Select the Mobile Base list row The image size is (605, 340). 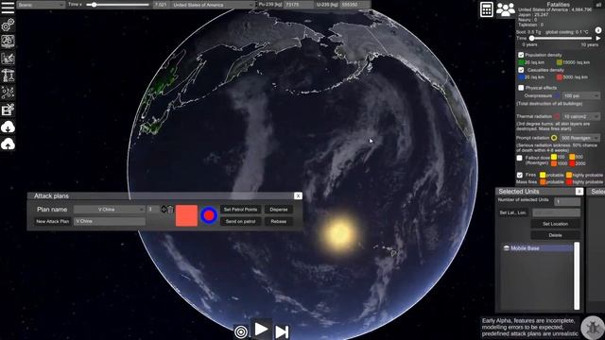coord(538,248)
